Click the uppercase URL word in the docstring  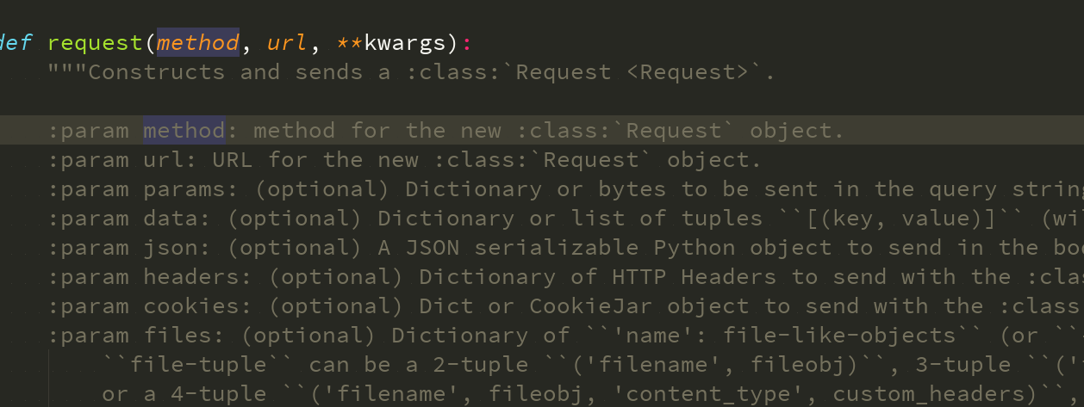tap(233, 160)
